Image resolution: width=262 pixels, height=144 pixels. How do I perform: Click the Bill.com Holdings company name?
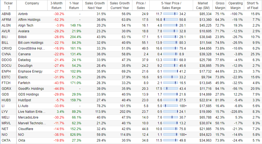(x=31, y=43)
